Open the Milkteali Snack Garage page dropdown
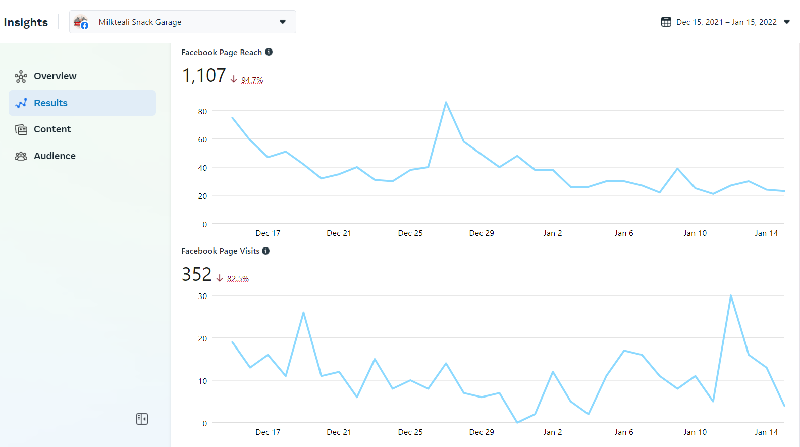Image resolution: width=800 pixels, height=447 pixels. click(x=183, y=22)
